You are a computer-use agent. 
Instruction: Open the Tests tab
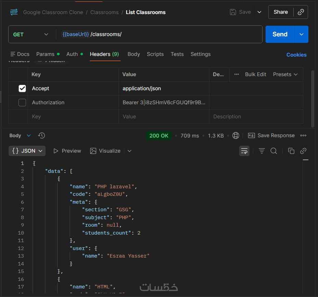177,54
